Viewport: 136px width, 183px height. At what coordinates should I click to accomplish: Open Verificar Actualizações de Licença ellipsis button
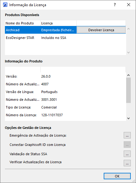tap(127, 163)
